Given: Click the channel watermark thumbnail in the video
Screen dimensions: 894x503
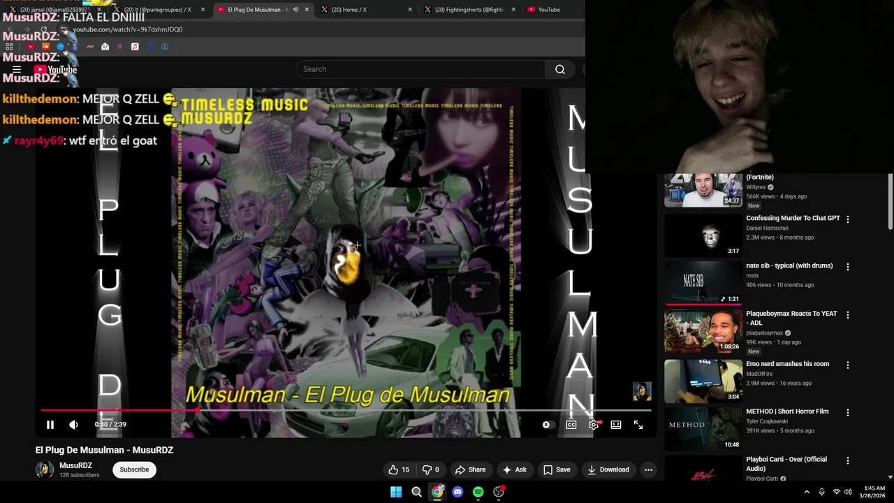Looking at the screenshot, I should tap(642, 391).
